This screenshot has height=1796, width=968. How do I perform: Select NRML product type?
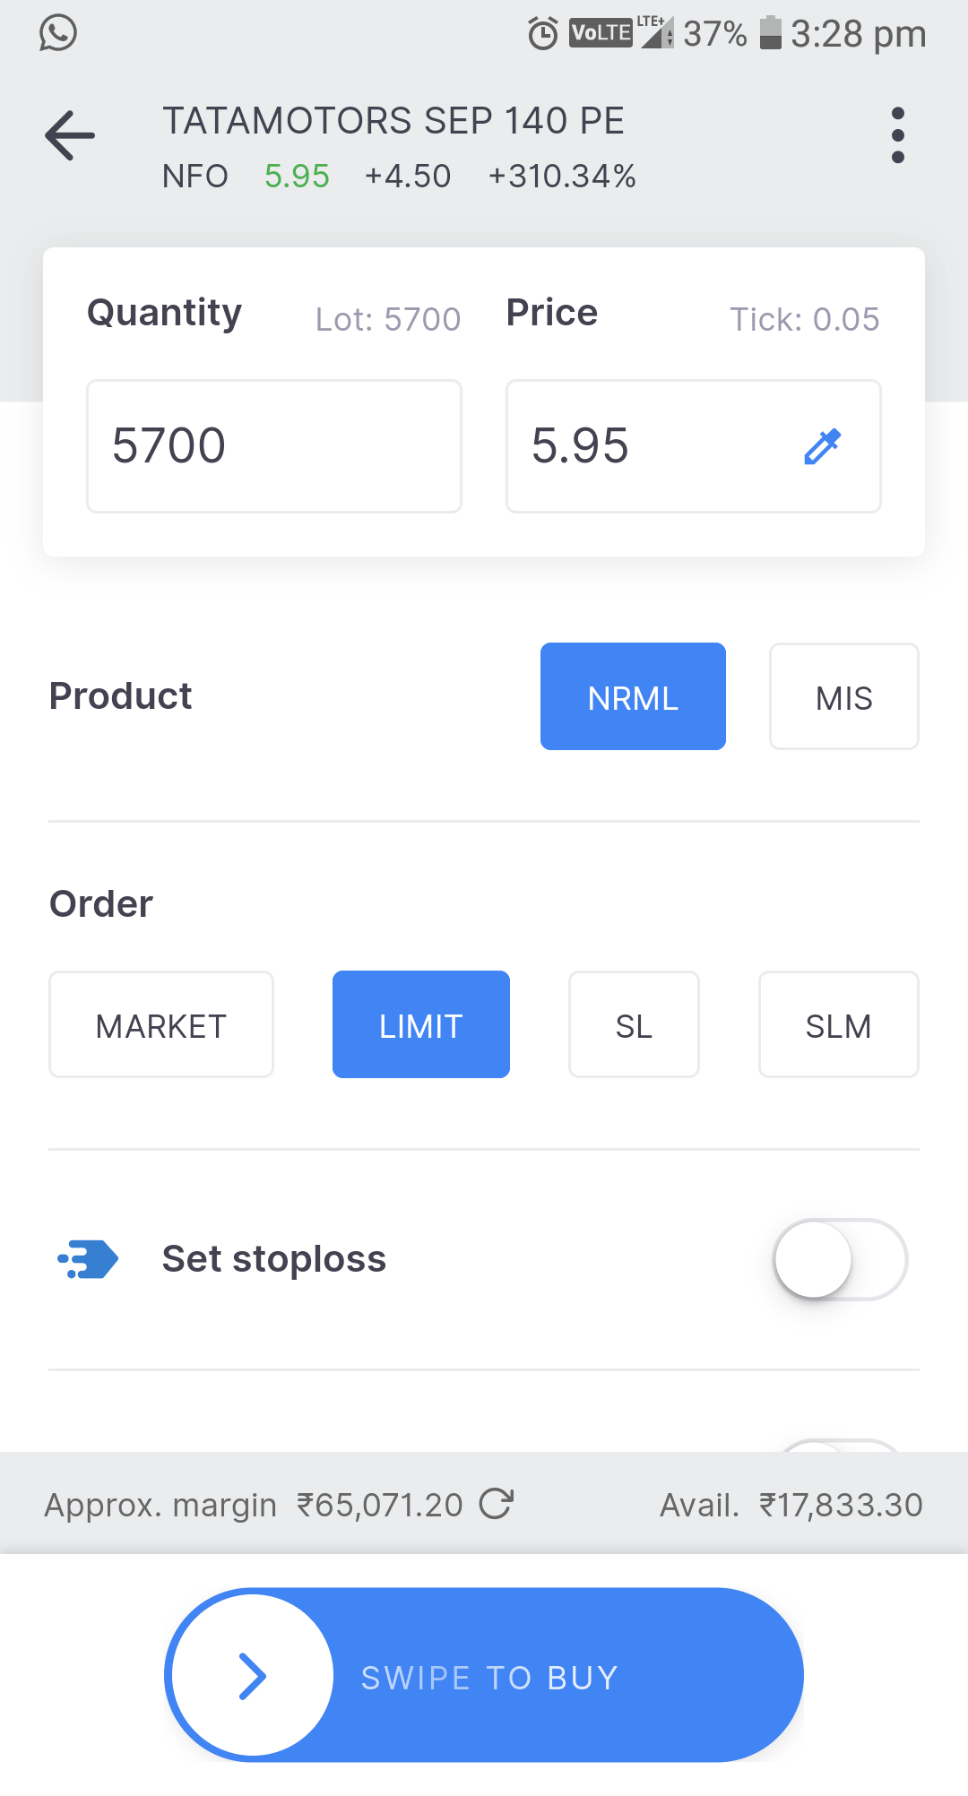point(633,696)
